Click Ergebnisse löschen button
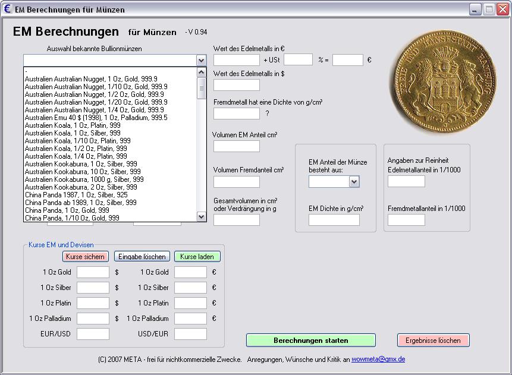 tap(433, 341)
